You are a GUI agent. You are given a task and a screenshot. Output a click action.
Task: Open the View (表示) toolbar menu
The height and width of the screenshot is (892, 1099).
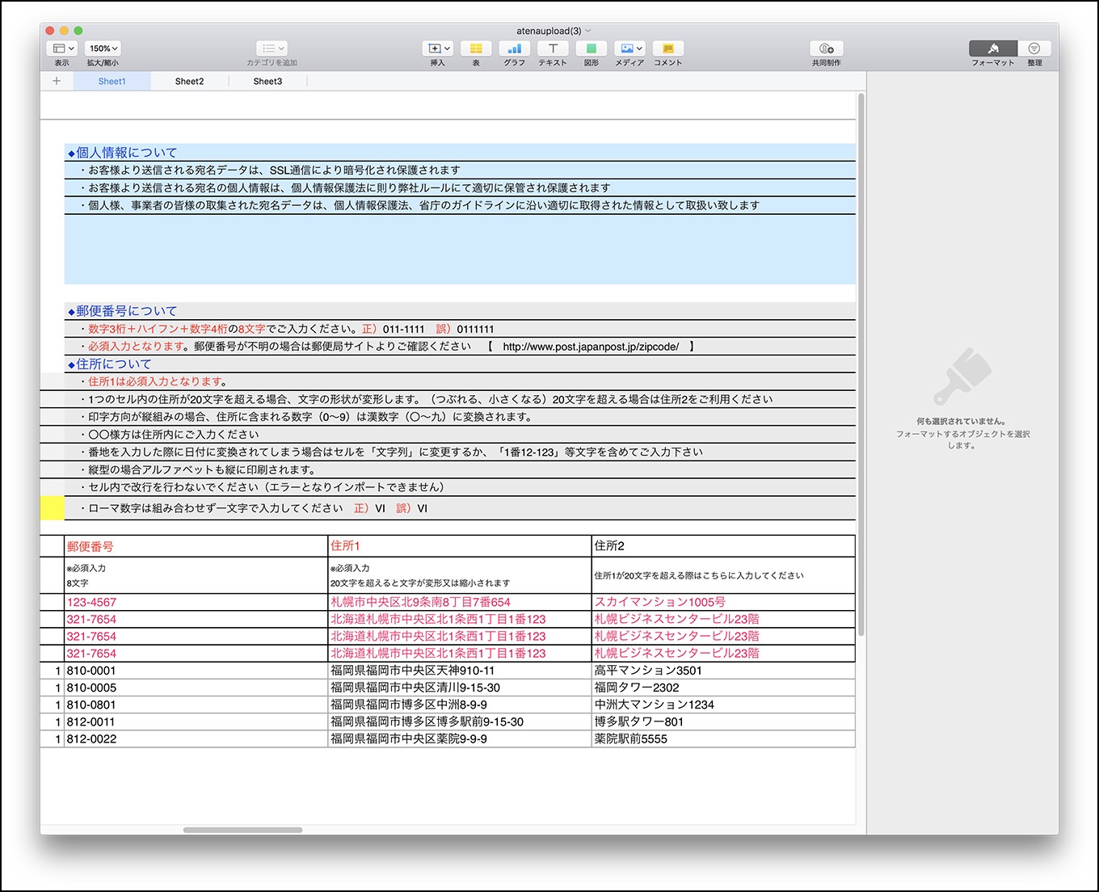coord(62,48)
